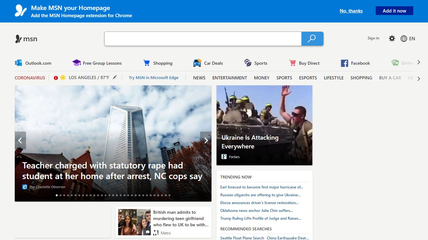Open the ESPORTS section
The height and width of the screenshot is (240, 428).
click(x=308, y=78)
